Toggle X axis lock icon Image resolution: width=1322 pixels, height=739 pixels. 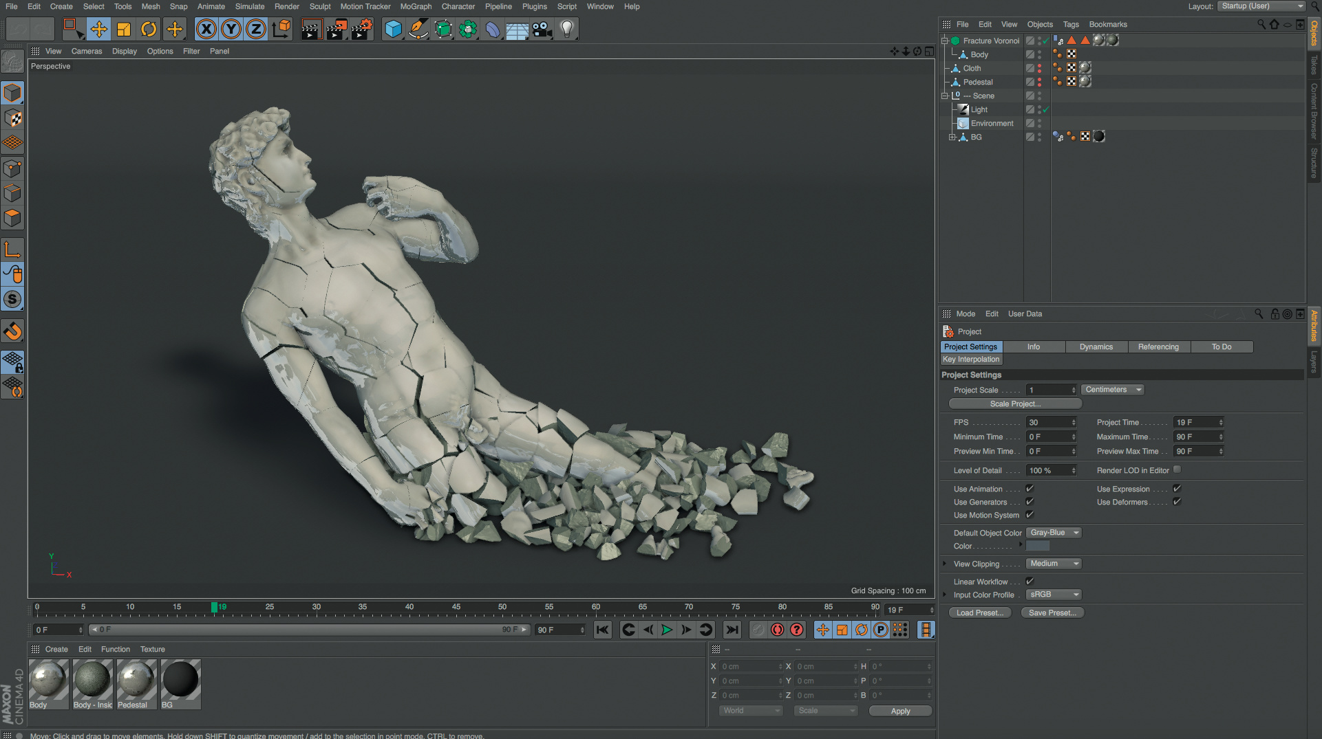click(x=206, y=29)
